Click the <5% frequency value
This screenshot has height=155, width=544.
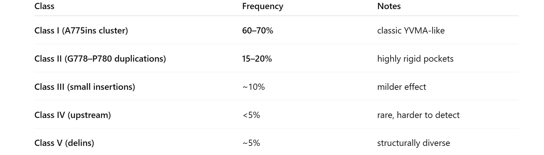point(251,115)
